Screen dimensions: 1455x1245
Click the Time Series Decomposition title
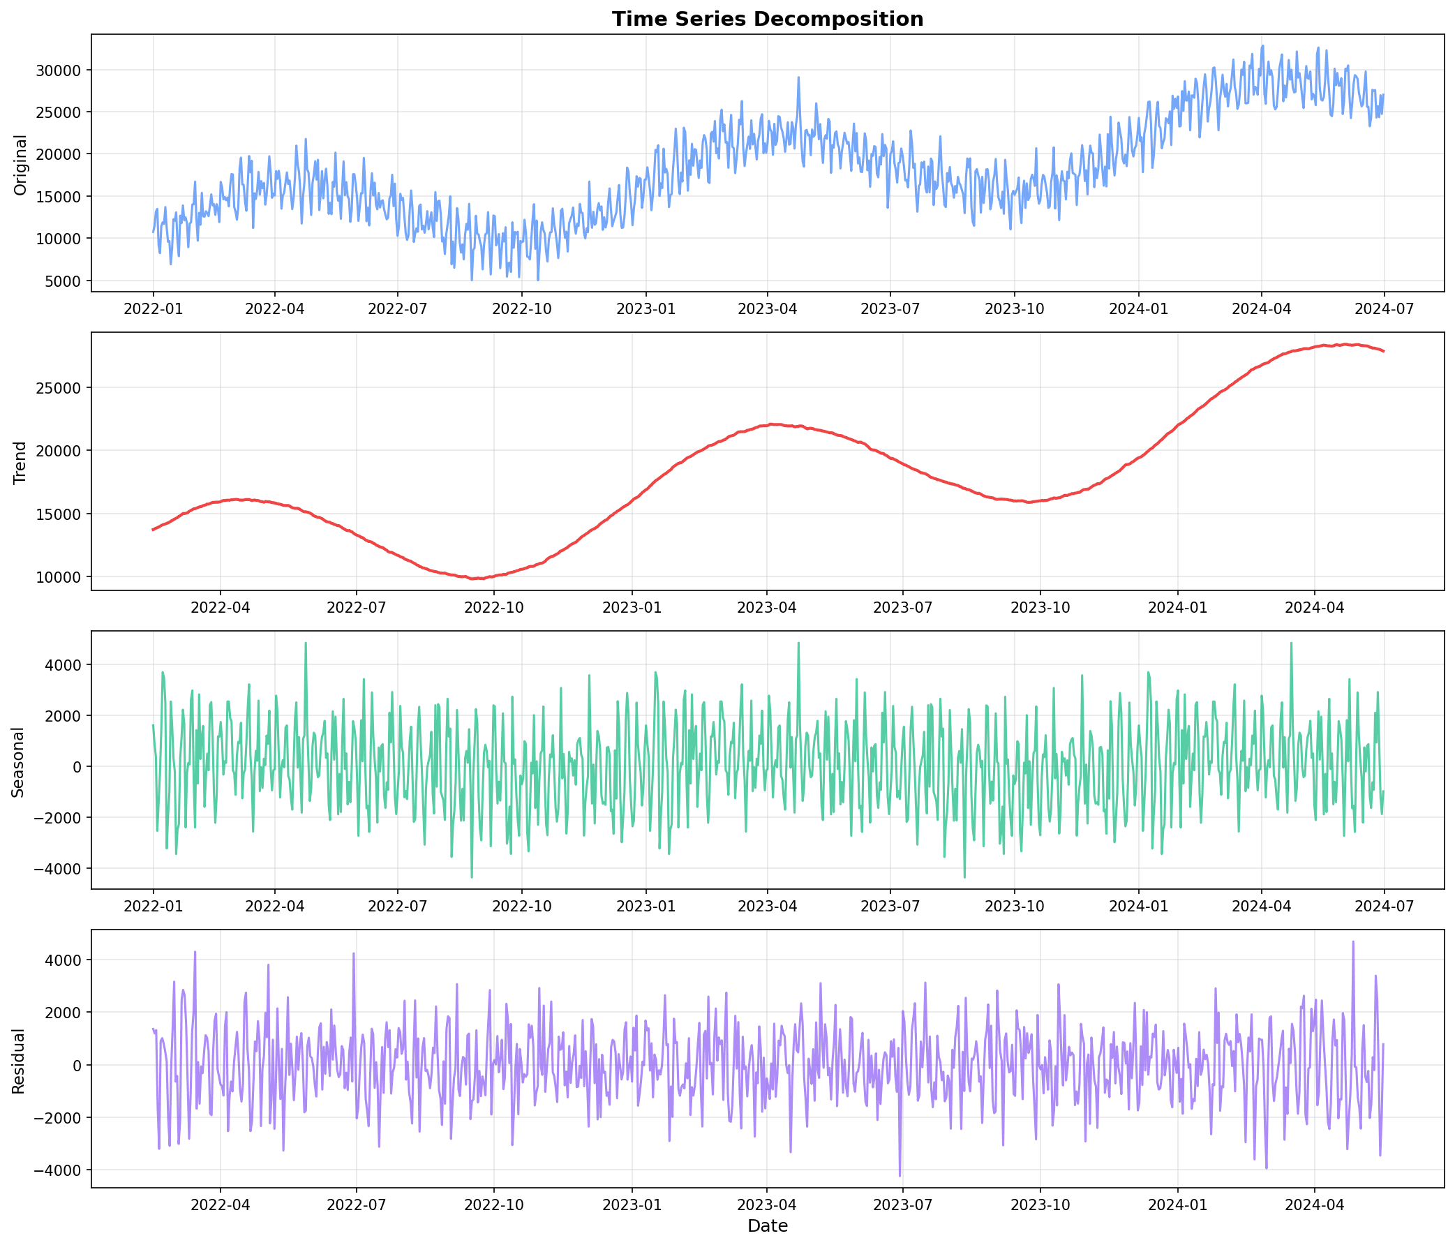[768, 20]
